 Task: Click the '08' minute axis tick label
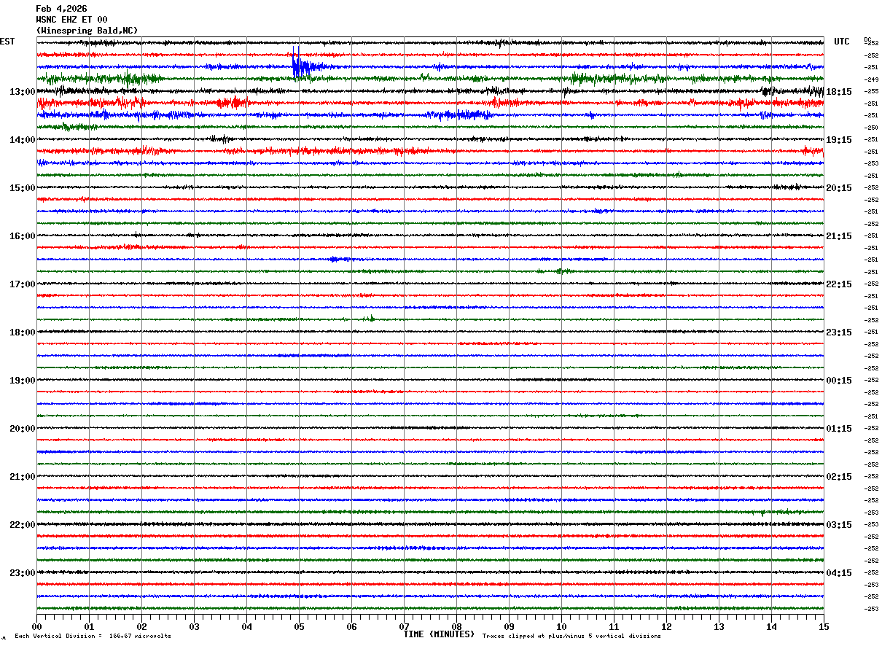point(457,626)
